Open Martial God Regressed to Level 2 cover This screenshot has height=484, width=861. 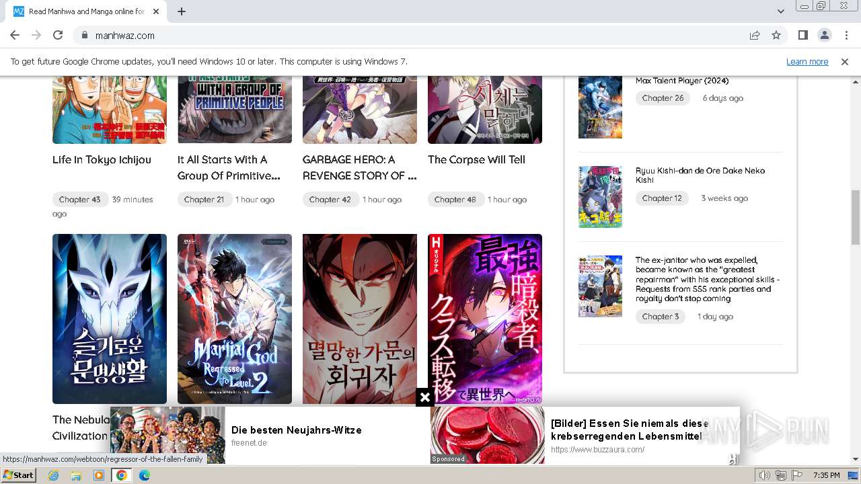pos(235,319)
